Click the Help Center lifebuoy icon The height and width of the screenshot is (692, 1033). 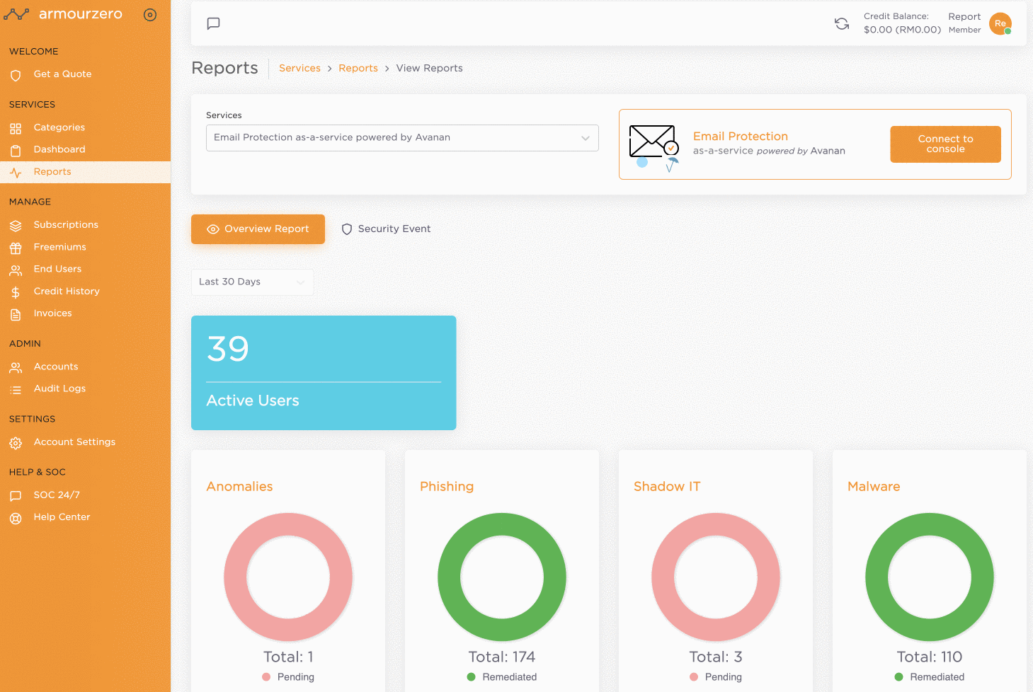click(x=16, y=519)
